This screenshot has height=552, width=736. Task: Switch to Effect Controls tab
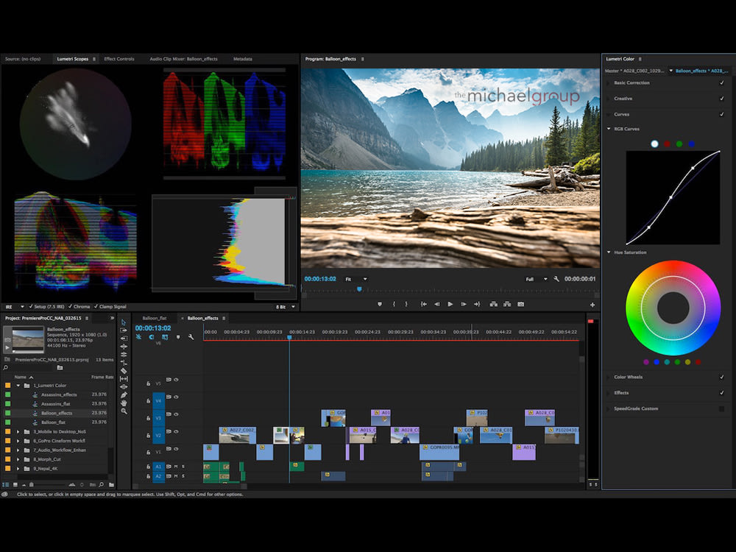(x=119, y=59)
